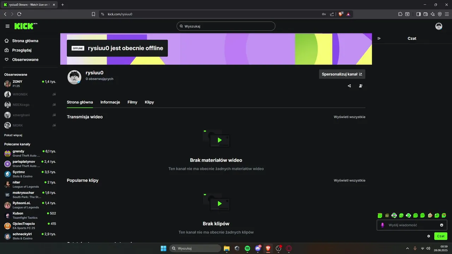Screen dimensions: 452x254
Task: Switch to the Filmy tab
Action: pyautogui.click(x=132, y=102)
